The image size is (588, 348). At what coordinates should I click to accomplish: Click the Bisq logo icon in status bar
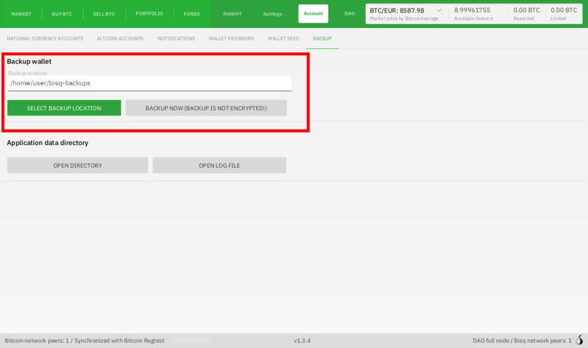[579, 340]
